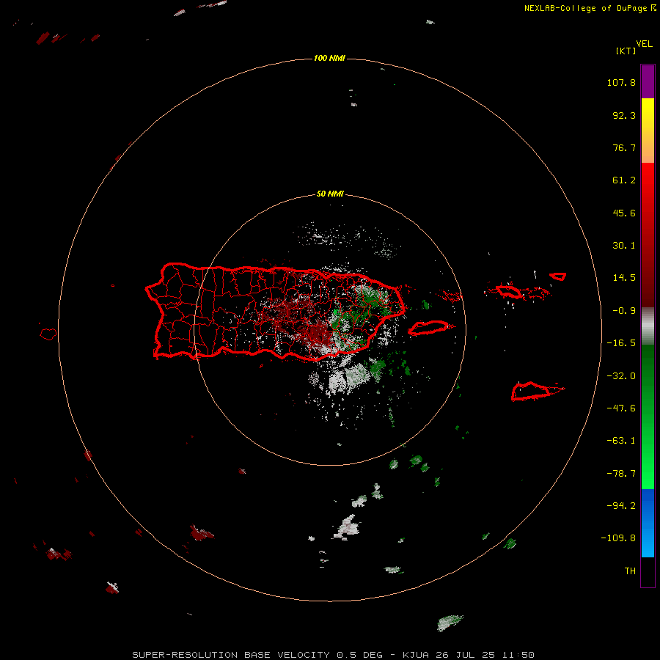Image resolution: width=660 pixels, height=660 pixels.
Task: Click the 50 NMI range ring label
Action: (330, 194)
